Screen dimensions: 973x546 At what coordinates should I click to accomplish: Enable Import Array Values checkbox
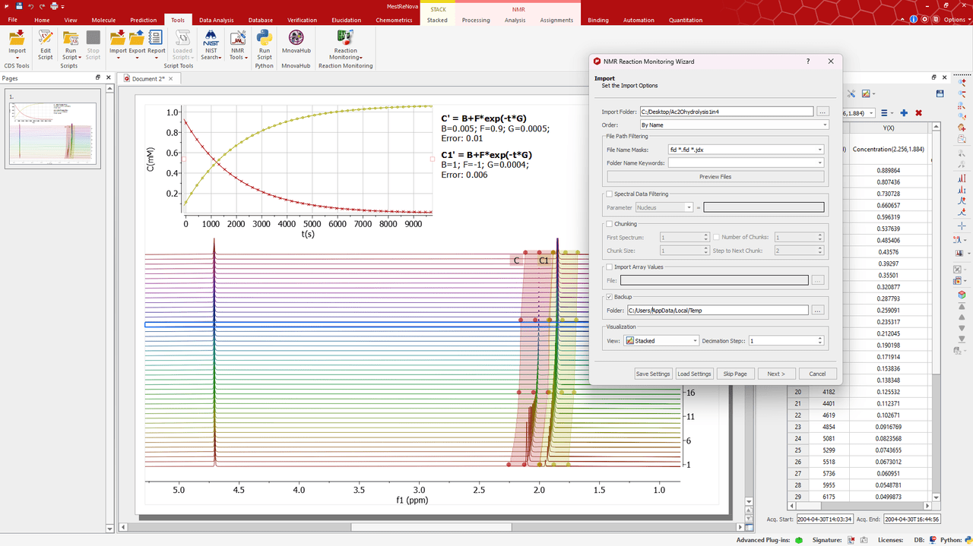pyautogui.click(x=610, y=267)
